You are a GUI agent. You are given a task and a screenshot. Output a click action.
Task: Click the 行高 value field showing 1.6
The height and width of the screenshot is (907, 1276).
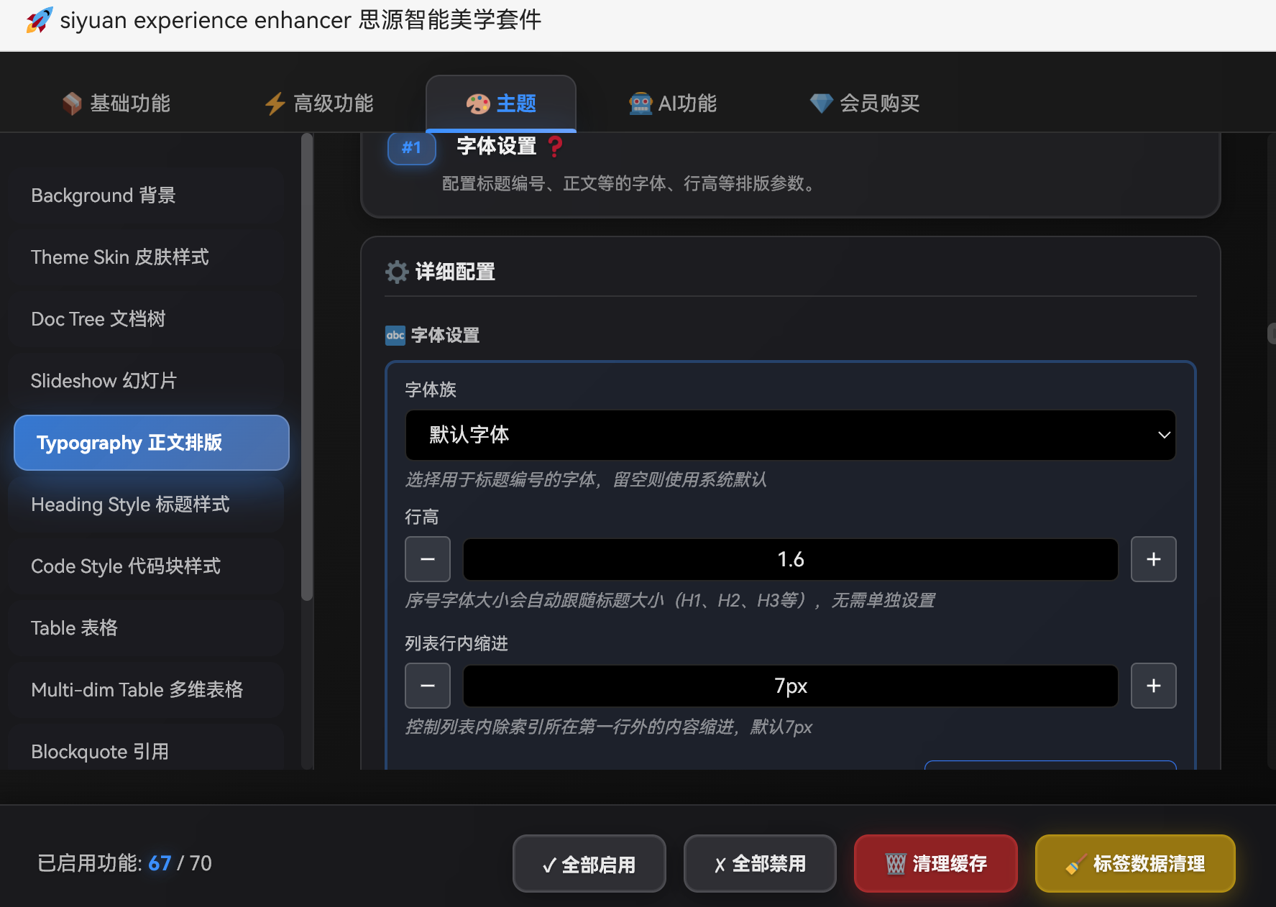click(791, 559)
